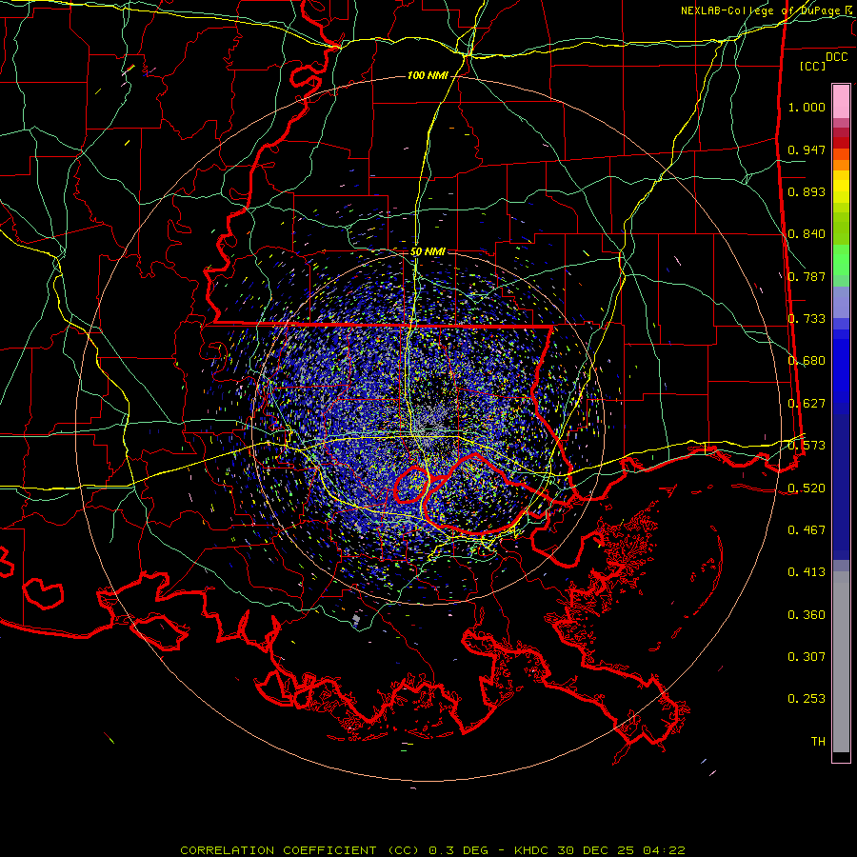
Task: Click the 0.733 value on the color scale
Action: 807,319
